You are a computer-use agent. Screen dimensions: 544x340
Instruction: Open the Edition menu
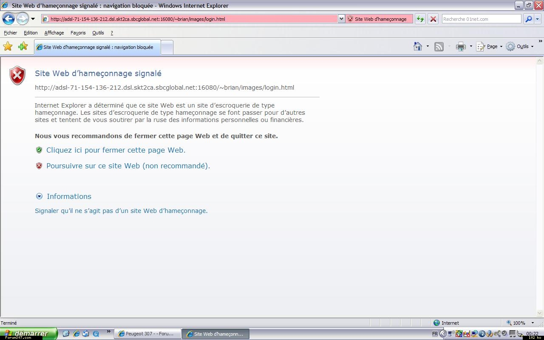[31, 33]
